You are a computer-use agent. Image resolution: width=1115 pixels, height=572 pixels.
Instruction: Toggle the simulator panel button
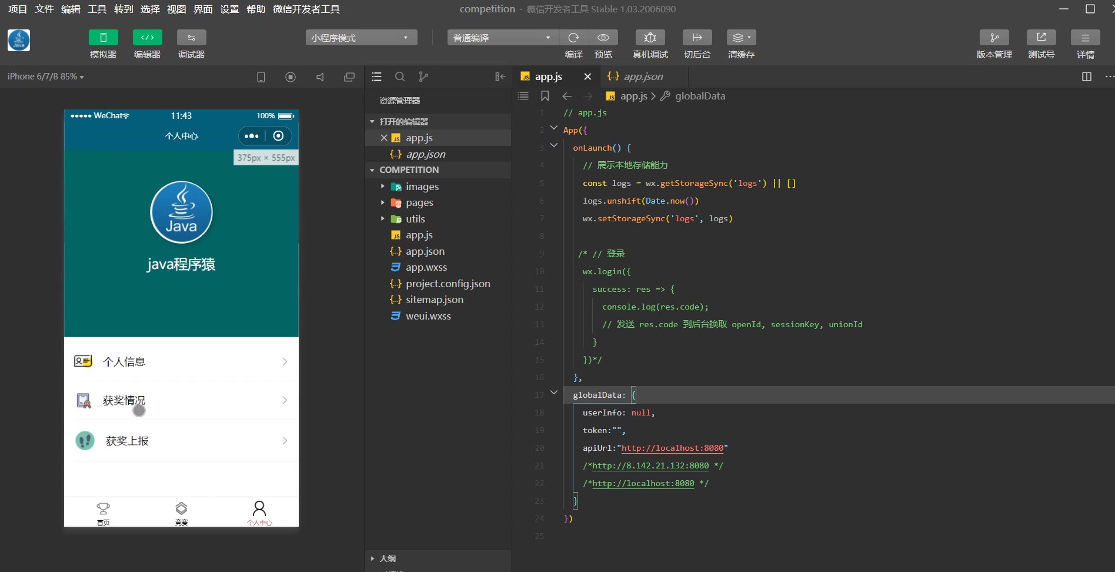[104, 38]
